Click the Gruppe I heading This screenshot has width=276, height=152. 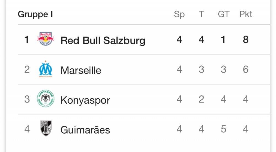(x=35, y=14)
